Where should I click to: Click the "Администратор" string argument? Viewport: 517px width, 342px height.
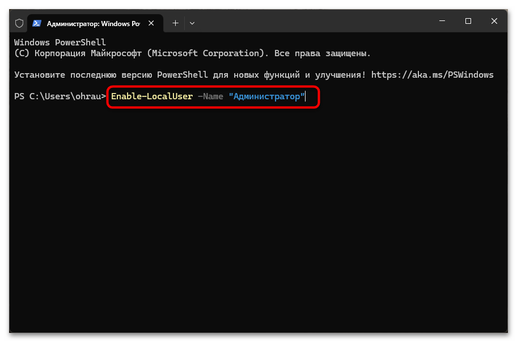point(267,96)
